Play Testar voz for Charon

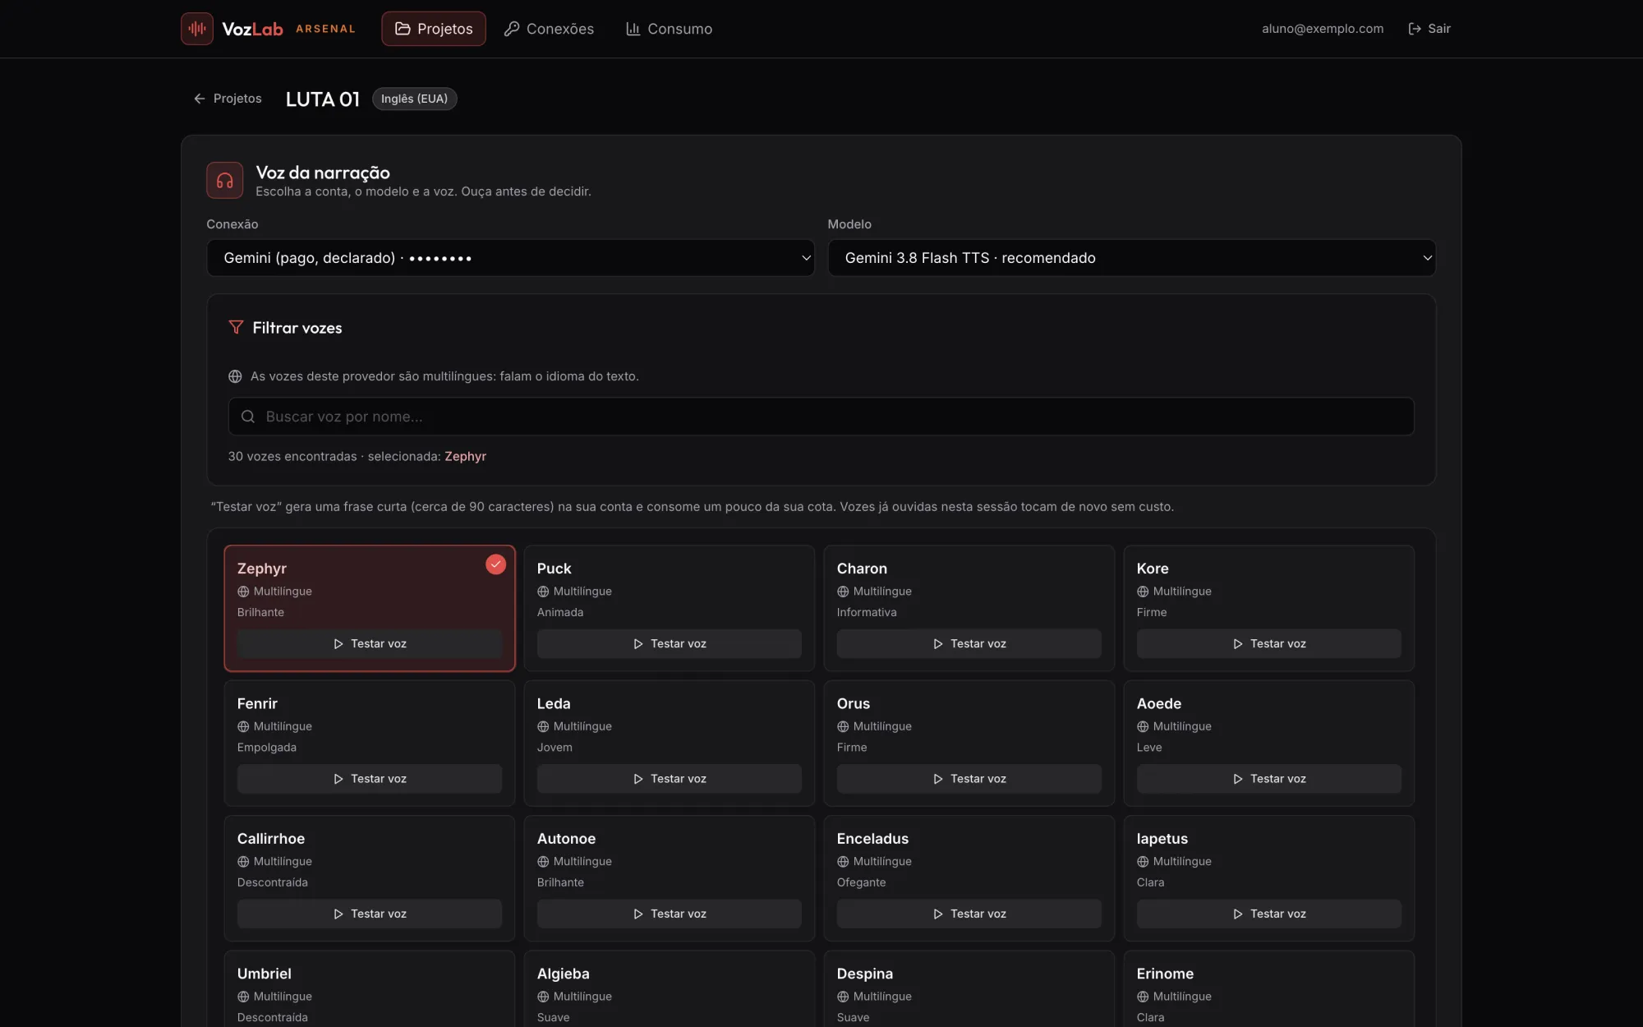[x=969, y=643]
